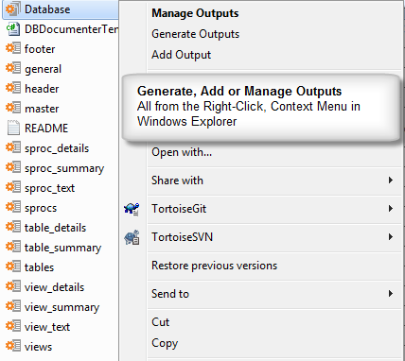Viewport: 405px width, 361px height.
Task: Select the table_details file name
Action: tap(55, 228)
